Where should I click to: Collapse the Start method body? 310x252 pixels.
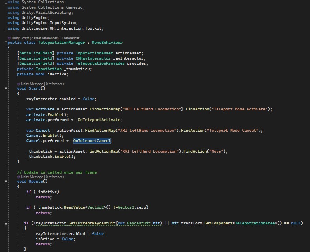[x=6, y=88]
